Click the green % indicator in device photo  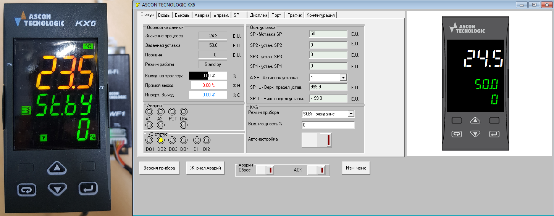click(93, 138)
